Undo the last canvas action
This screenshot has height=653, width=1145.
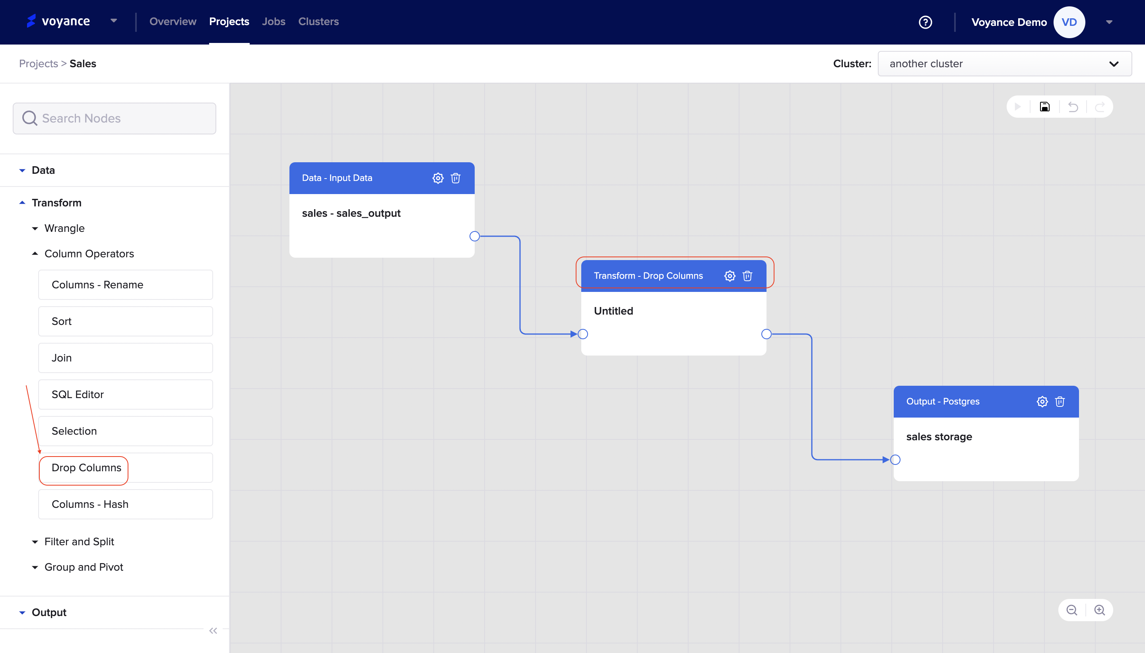[x=1073, y=107]
